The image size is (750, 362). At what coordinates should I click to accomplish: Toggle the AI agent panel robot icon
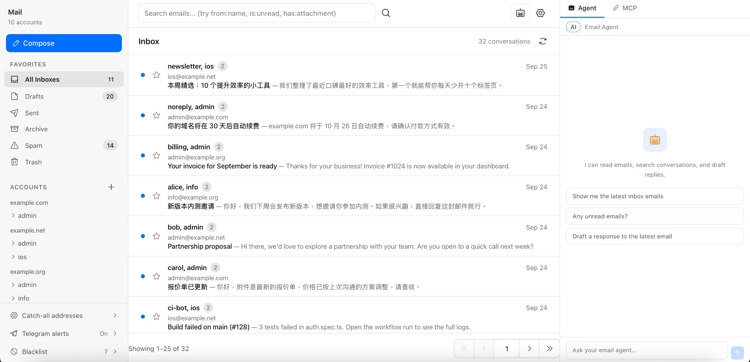point(520,13)
